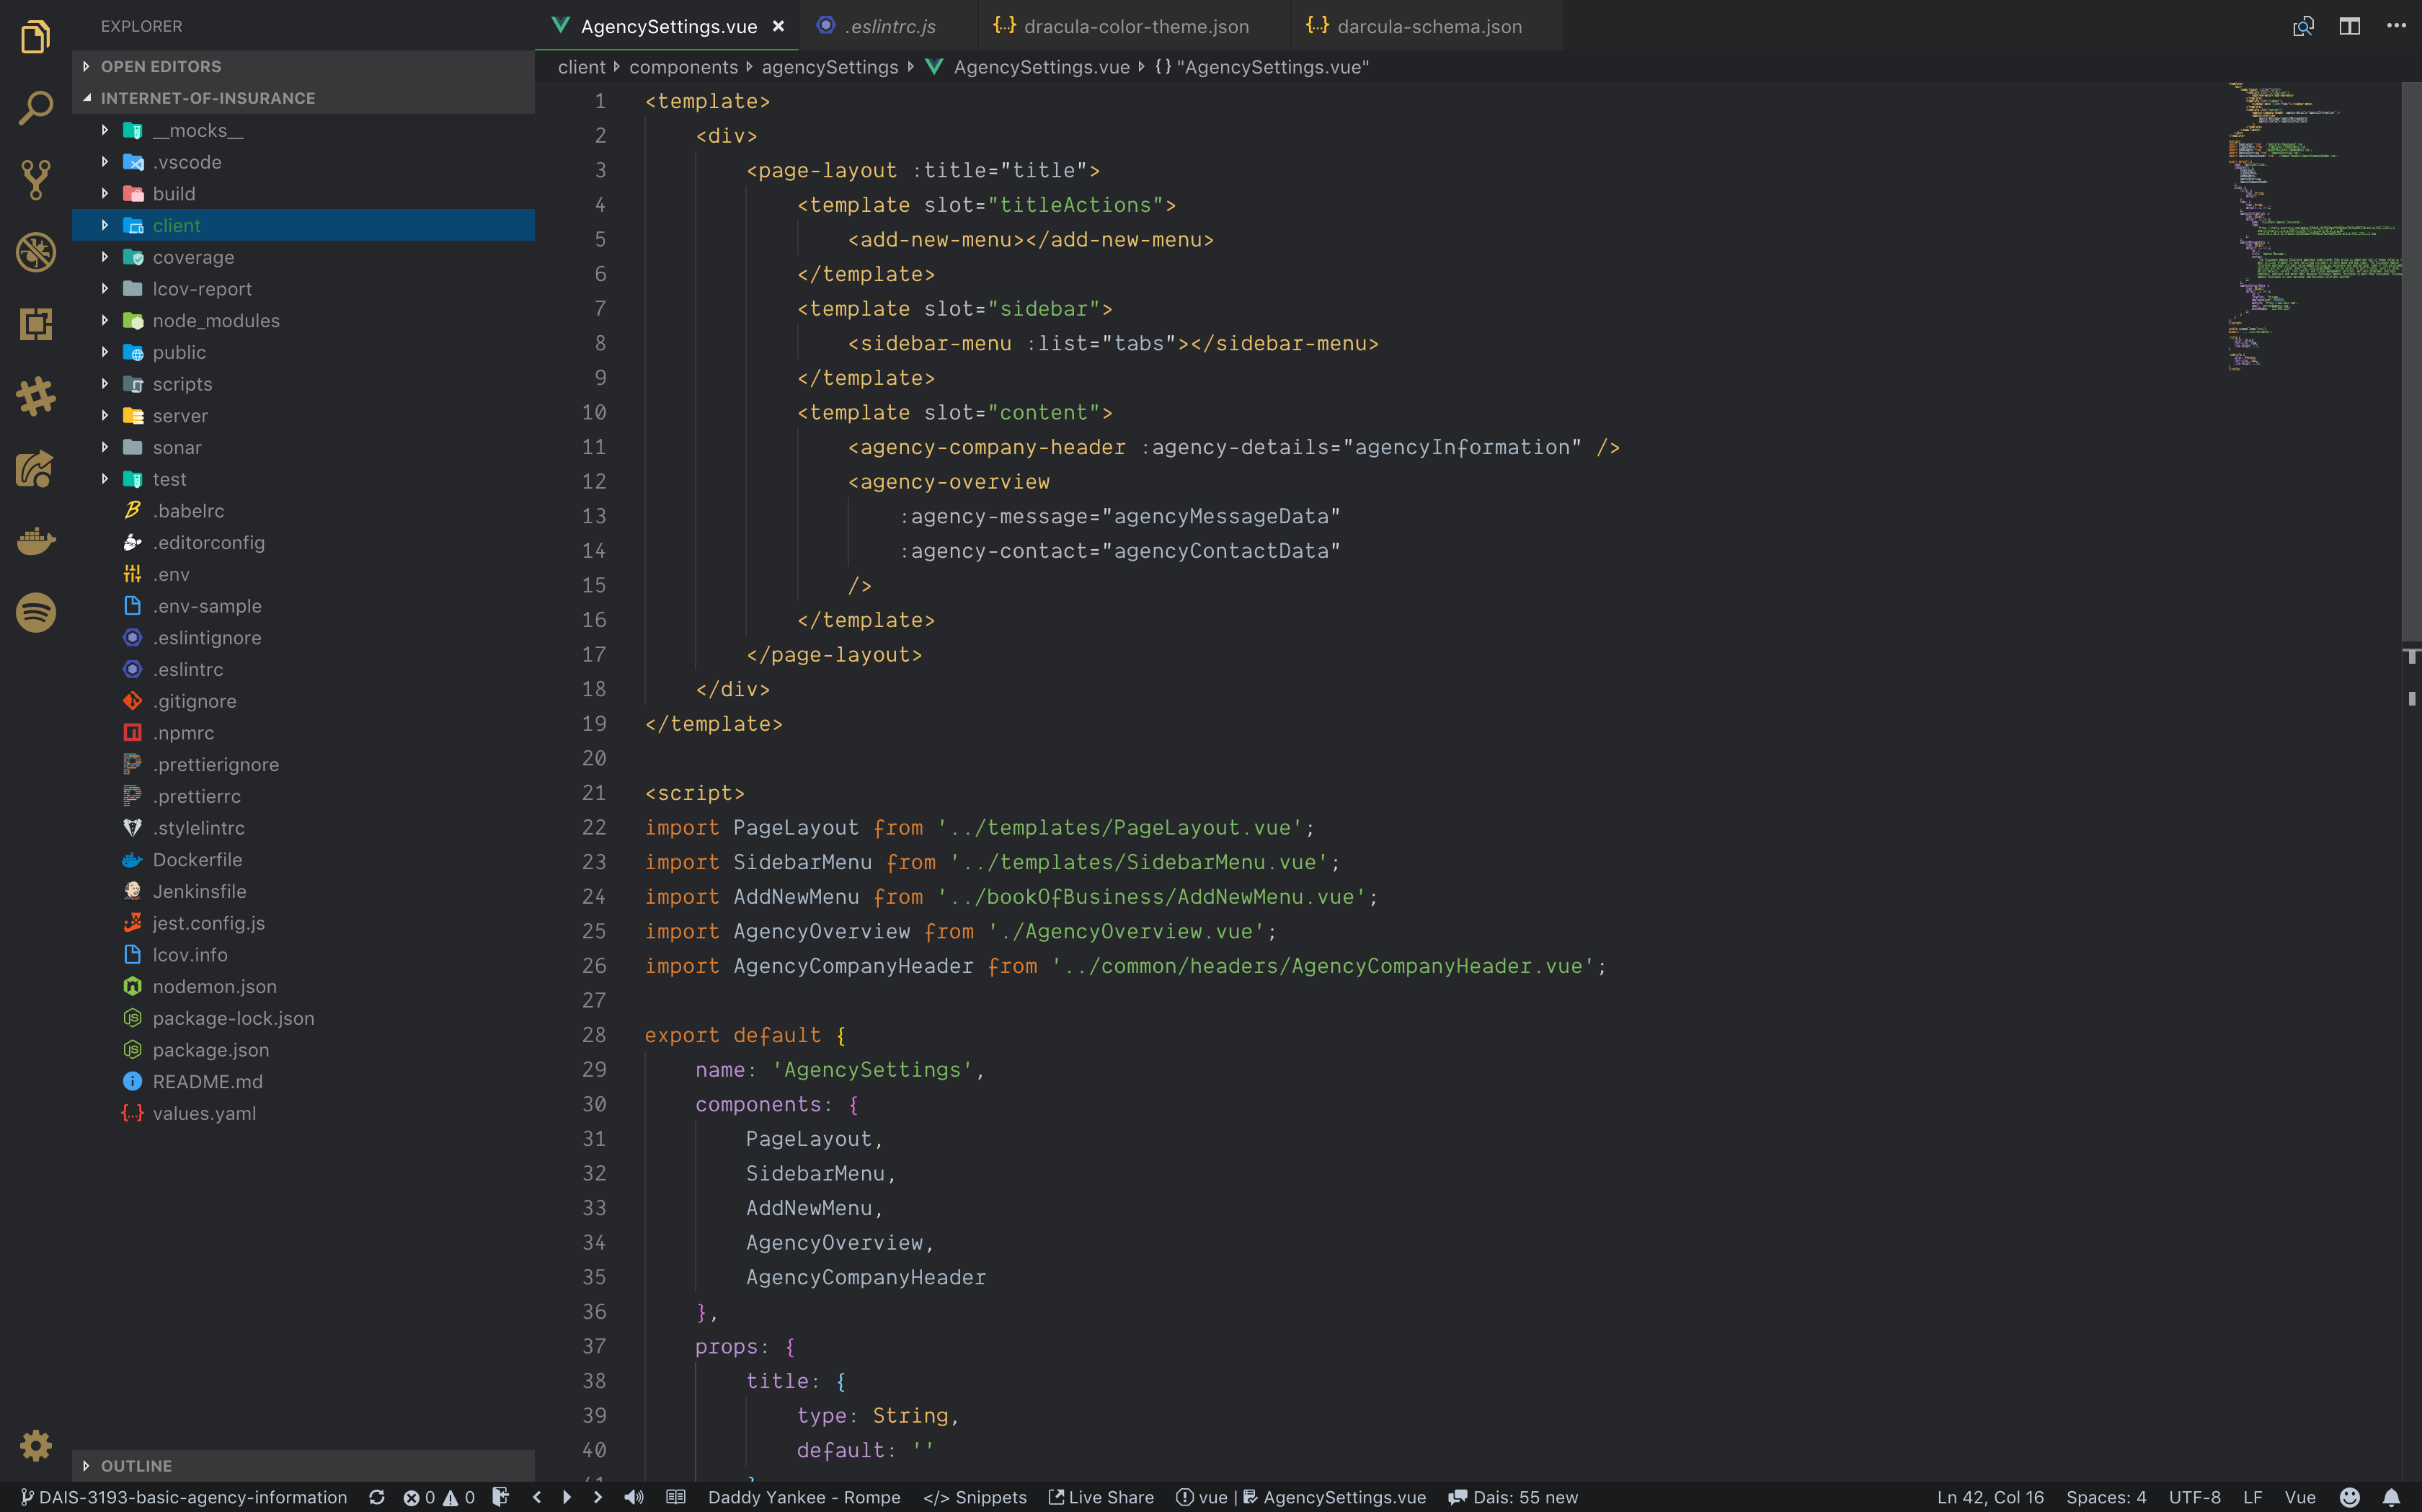Image resolution: width=2422 pixels, height=1512 pixels.
Task: Toggle Spotify mute speaker icon
Action: (x=634, y=1497)
